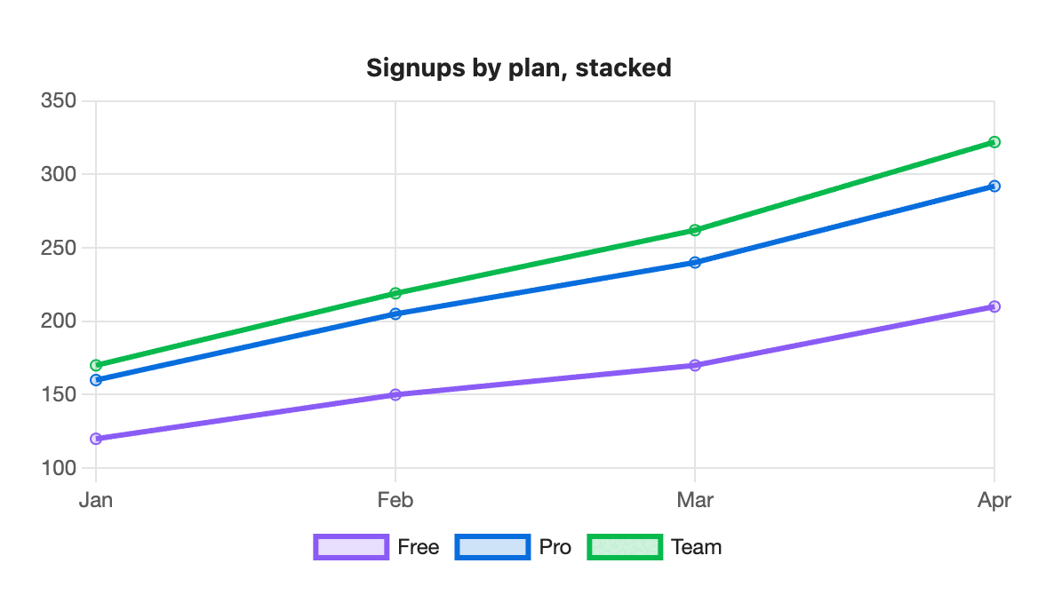Hide the Team dataset via legend label
The image size is (1038, 611).
pyautogui.click(x=697, y=548)
